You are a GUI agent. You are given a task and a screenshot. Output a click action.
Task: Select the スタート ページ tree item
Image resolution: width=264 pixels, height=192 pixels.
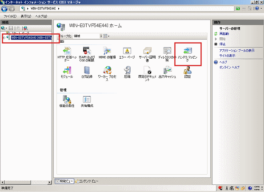click(20, 33)
